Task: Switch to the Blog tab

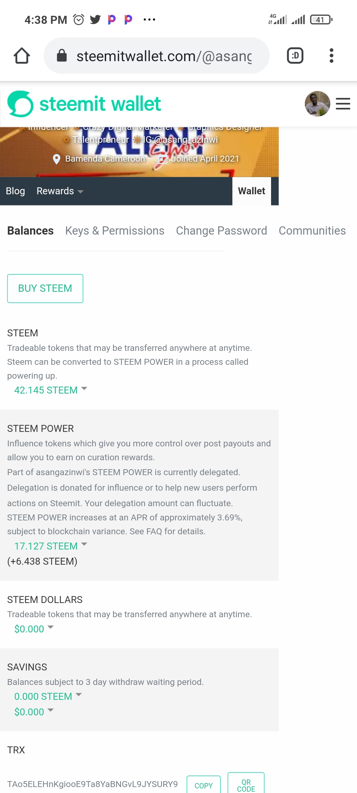Action: tap(15, 191)
